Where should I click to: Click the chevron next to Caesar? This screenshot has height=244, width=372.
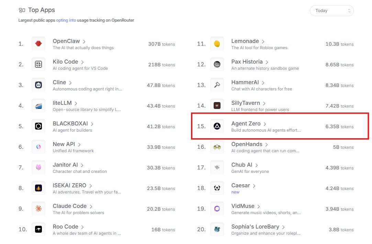254,186
